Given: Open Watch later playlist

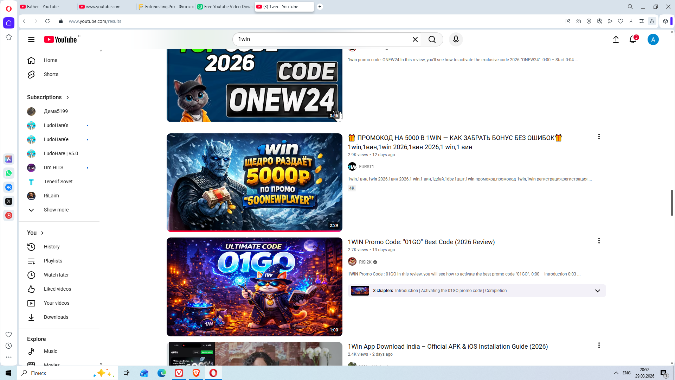Looking at the screenshot, I should [56, 275].
